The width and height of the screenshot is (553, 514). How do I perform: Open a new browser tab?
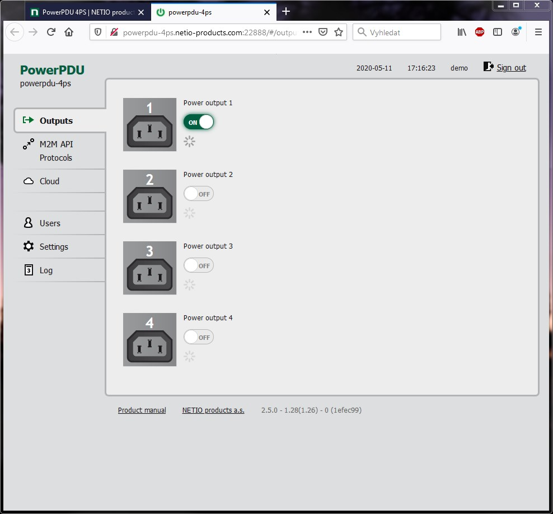286,12
